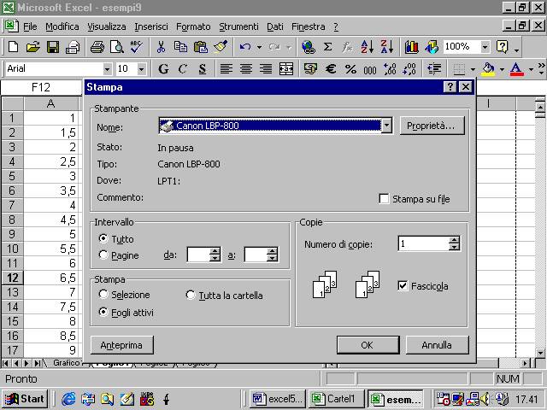The width and height of the screenshot is (547, 410).
Task: Click the New workbook toolbar icon
Action: [13, 47]
